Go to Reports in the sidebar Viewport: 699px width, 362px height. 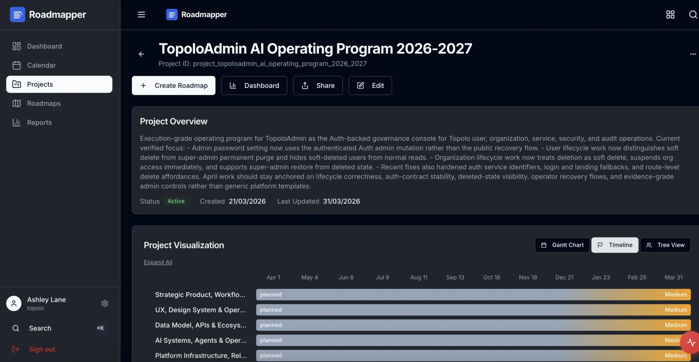[x=39, y=123]
